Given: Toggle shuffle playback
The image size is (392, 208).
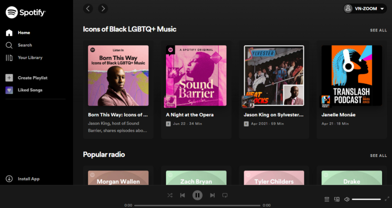Looking at the screenshot, I should click(x=170, y=195).
